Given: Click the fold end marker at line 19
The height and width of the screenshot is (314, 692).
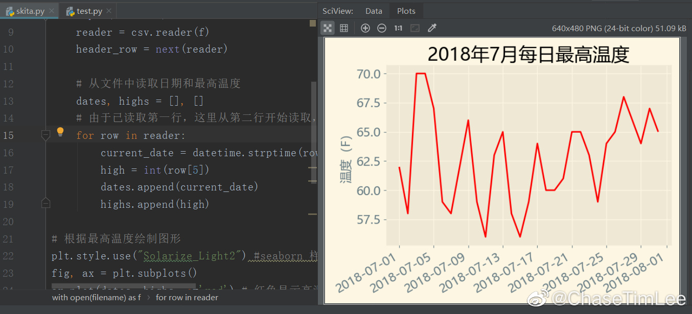Looking at the screenshot, I should (45, 203).
